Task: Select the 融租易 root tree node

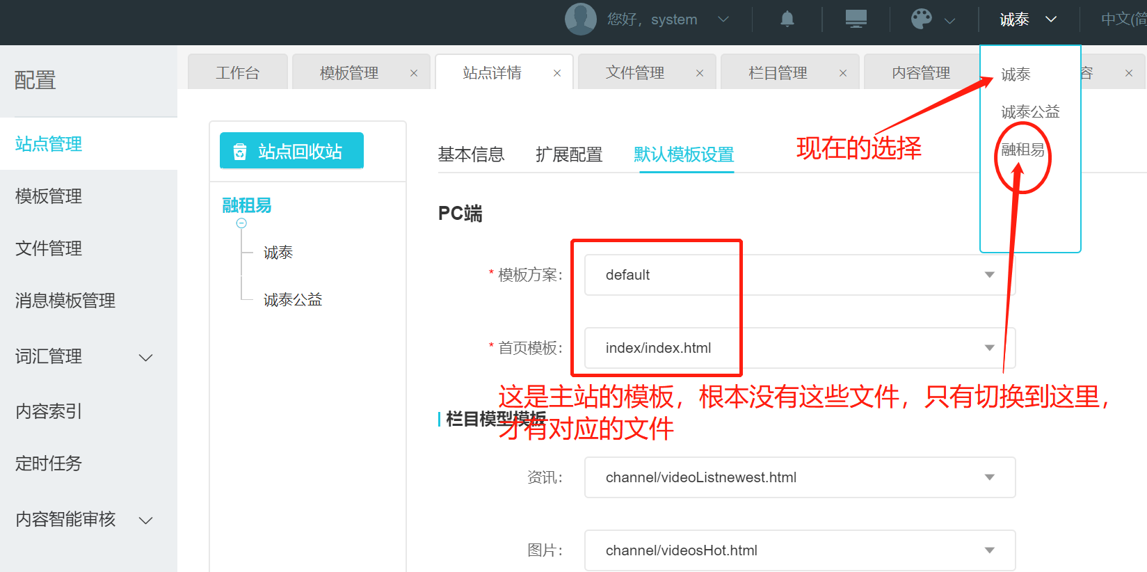Action: coord(247,205)
